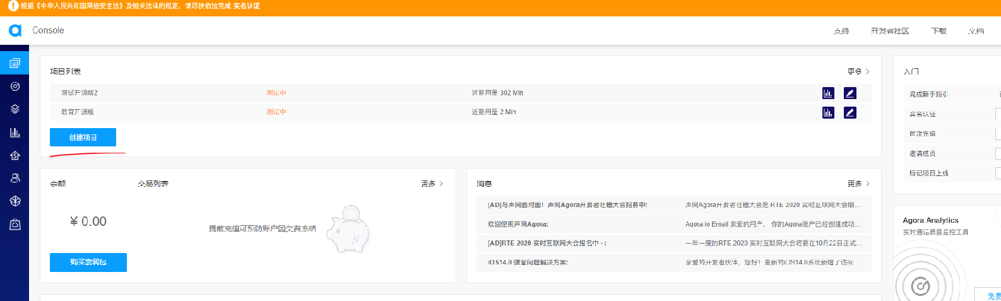Click 完成新手指引 in the 入门 panel

pyautogui.click(x=928, y=94)
